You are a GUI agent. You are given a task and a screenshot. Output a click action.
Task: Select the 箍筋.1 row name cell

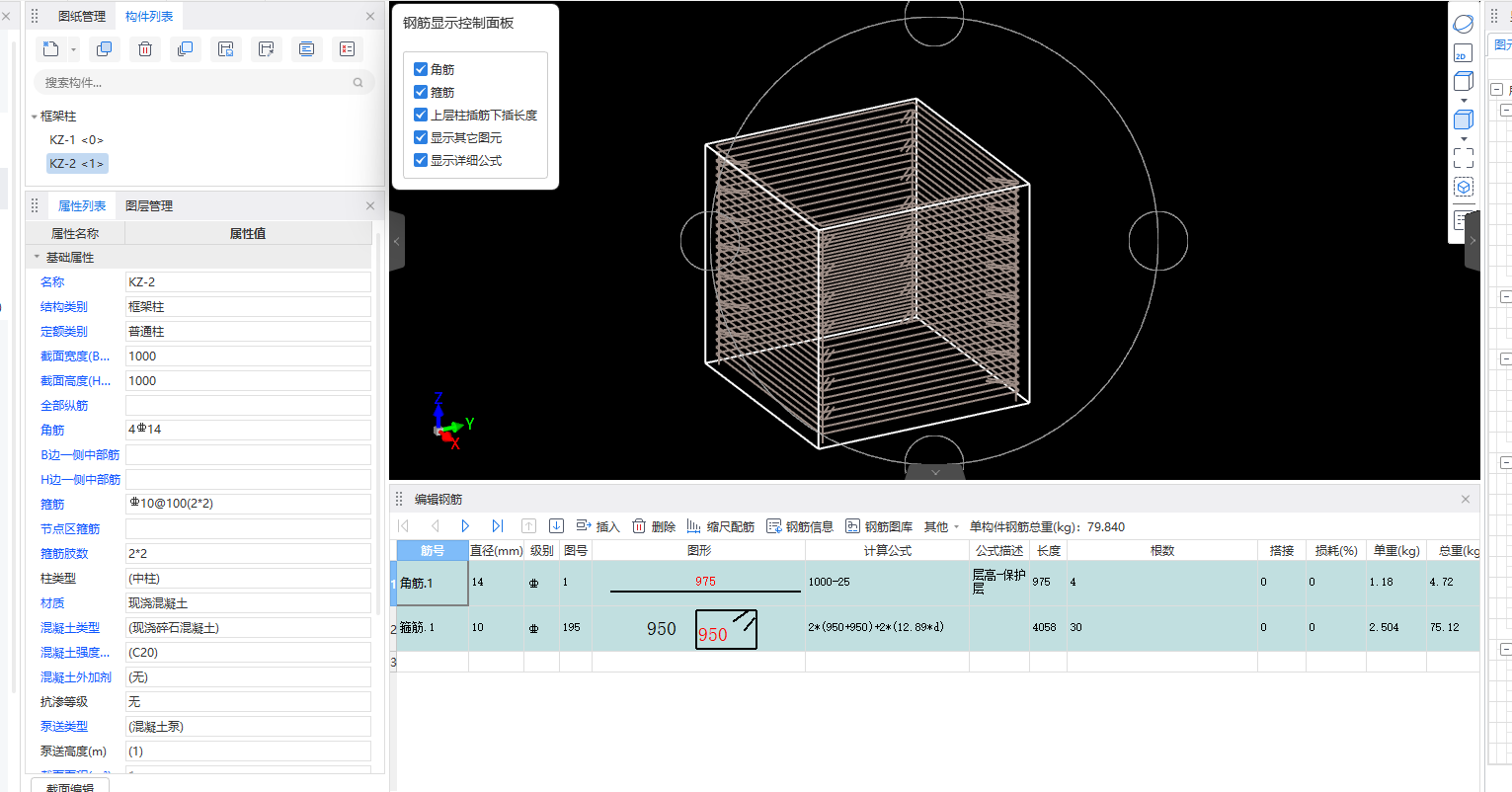(432, 628)
